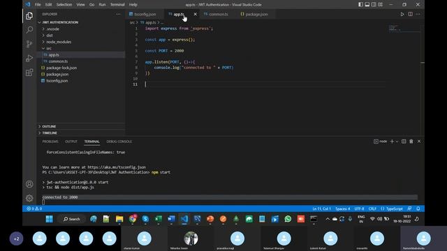Select tsconfig.json in the explorer tree
Viewport: 447px width, 251px height.
point(57,81)
